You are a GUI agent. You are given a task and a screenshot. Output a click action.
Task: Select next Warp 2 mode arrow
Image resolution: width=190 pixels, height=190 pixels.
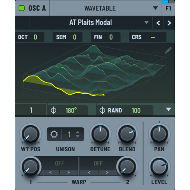107,173
